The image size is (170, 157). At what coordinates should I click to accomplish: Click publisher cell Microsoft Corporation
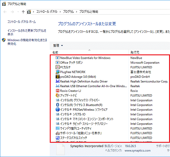click(x=145, y=62)
